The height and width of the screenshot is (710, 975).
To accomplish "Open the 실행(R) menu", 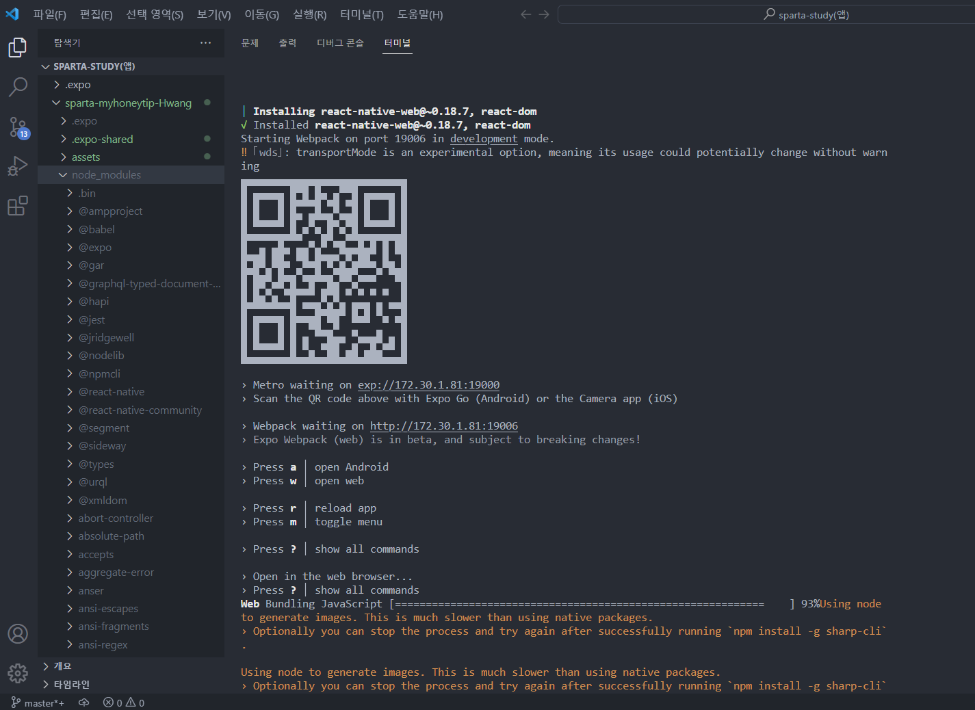I will click(310, 14).
